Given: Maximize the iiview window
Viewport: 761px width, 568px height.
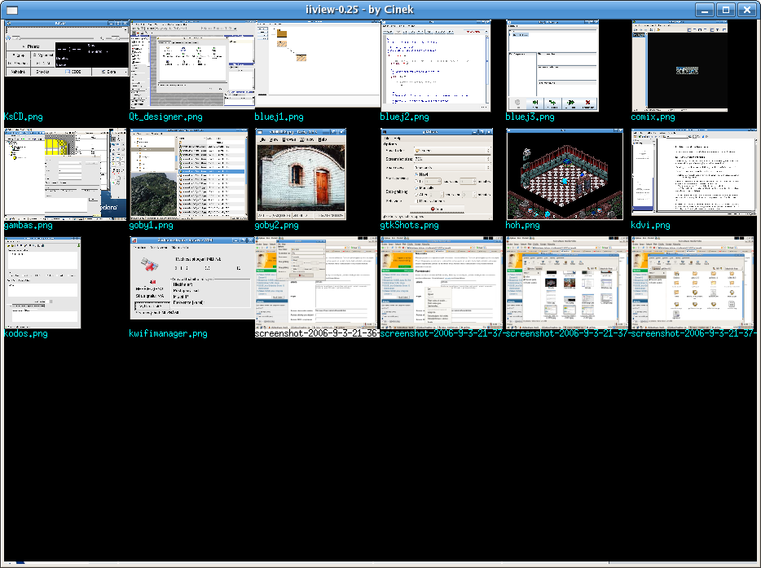Looking at the screenshot, I should point(726,9).
